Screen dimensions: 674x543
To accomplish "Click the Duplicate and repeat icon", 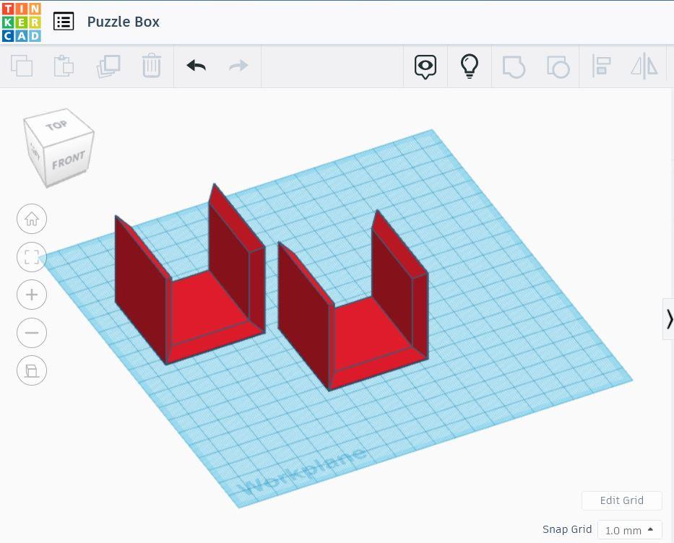I will point(108,66).
